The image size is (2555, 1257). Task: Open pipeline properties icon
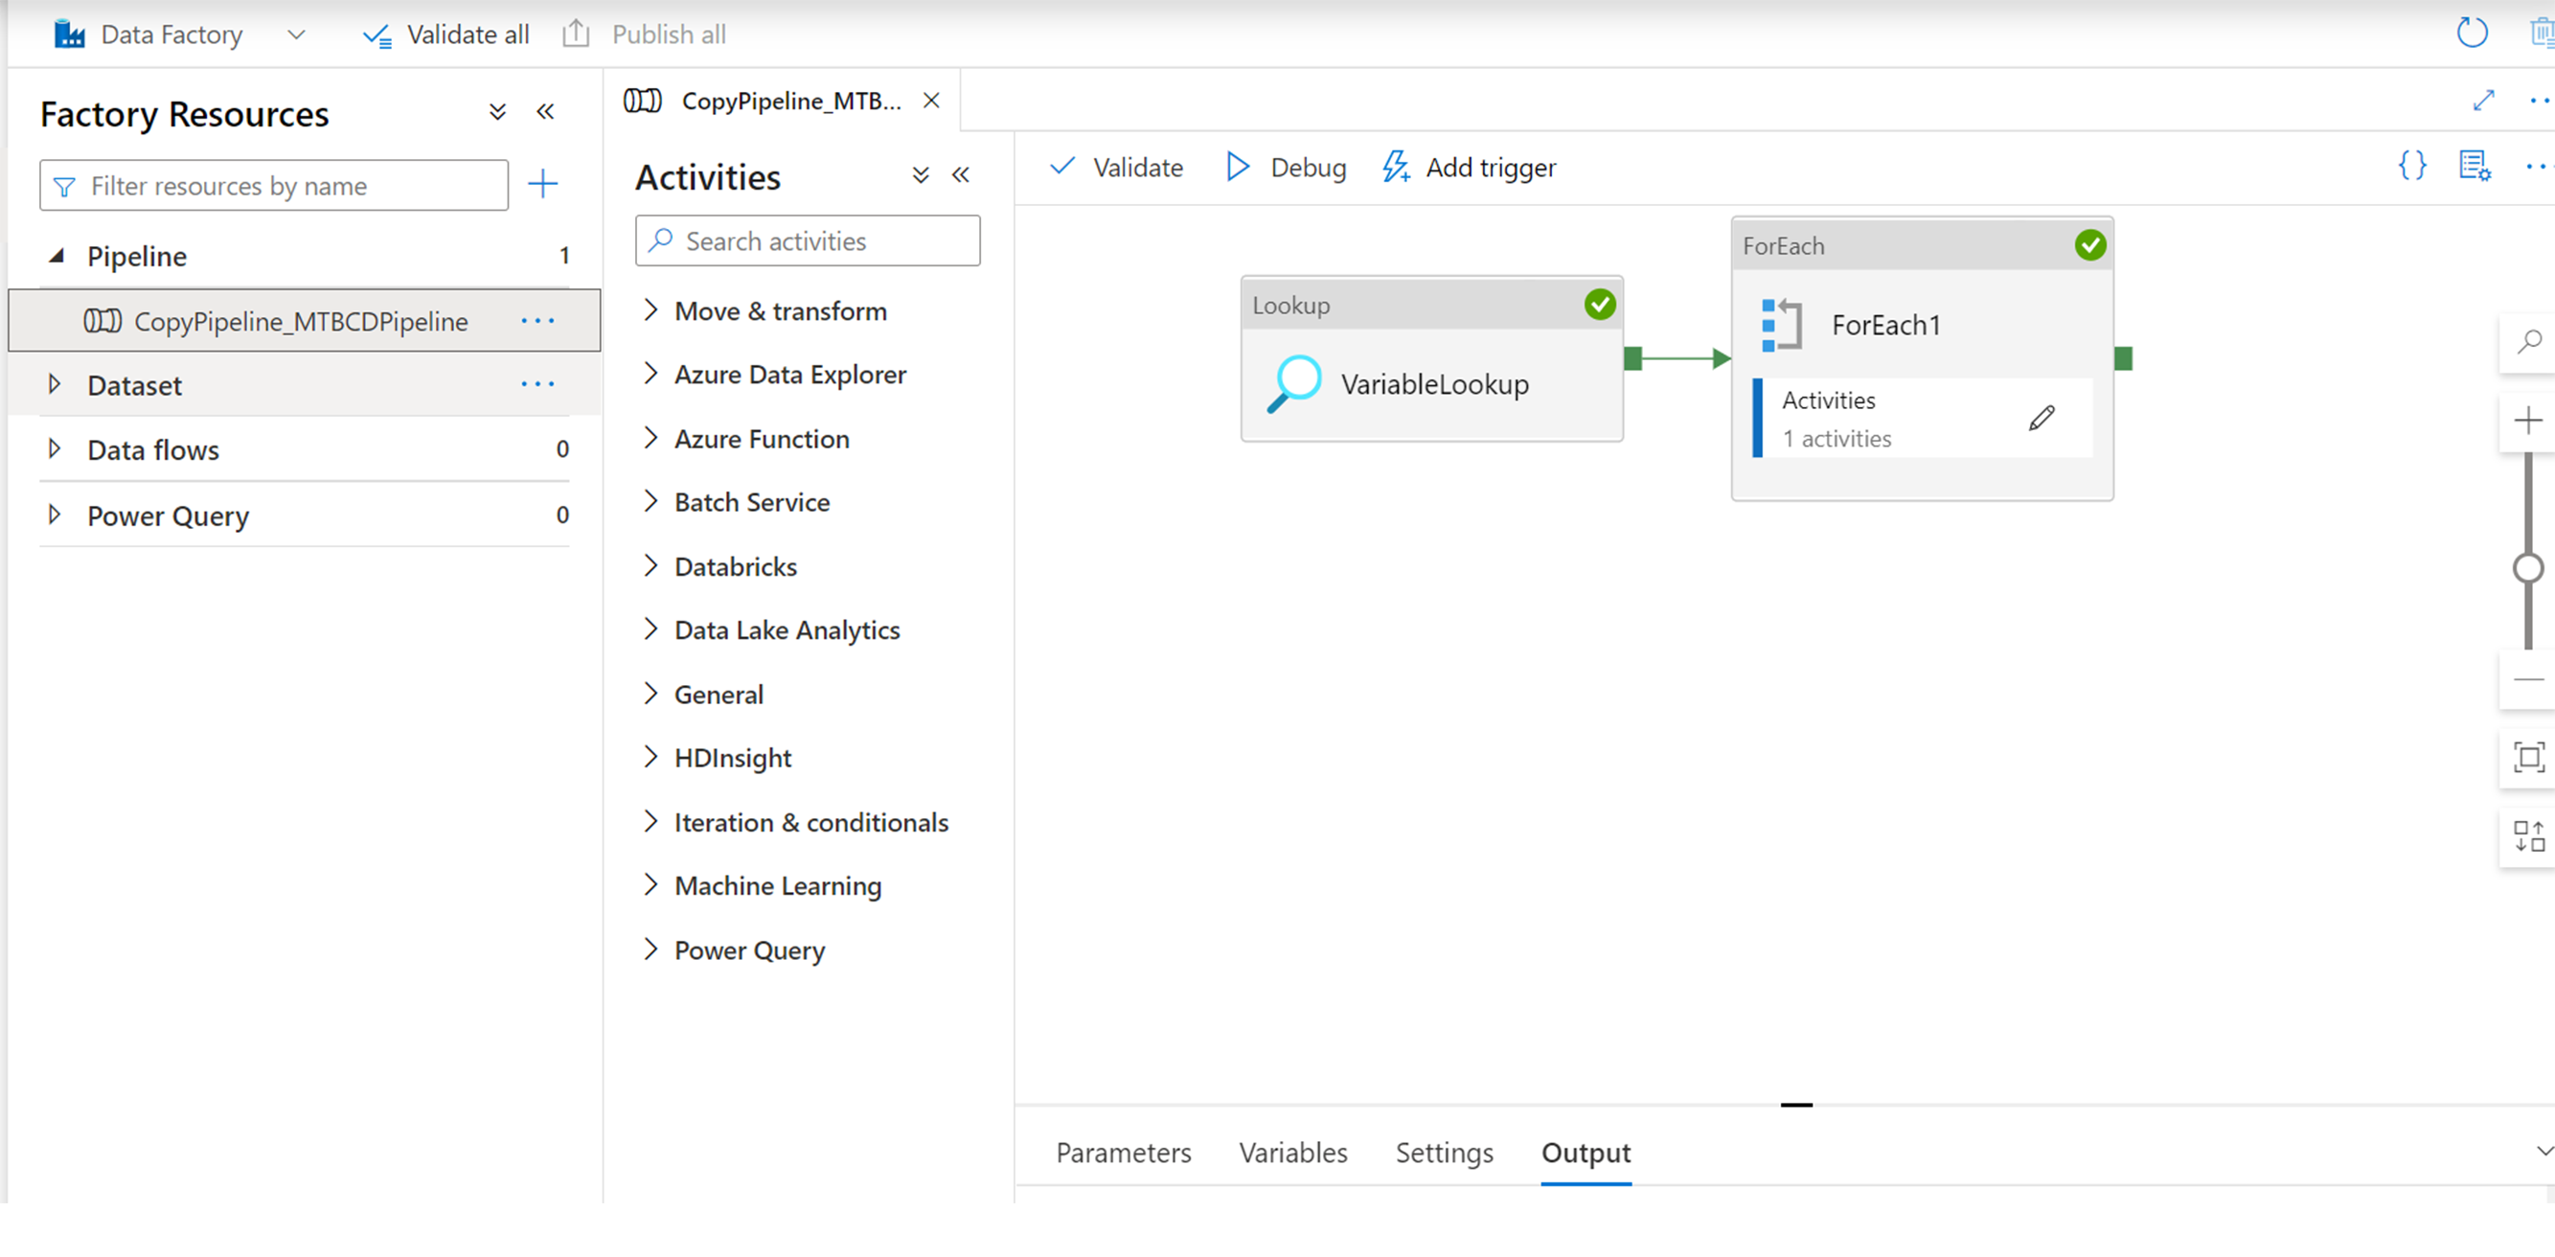click(2475, 166)
